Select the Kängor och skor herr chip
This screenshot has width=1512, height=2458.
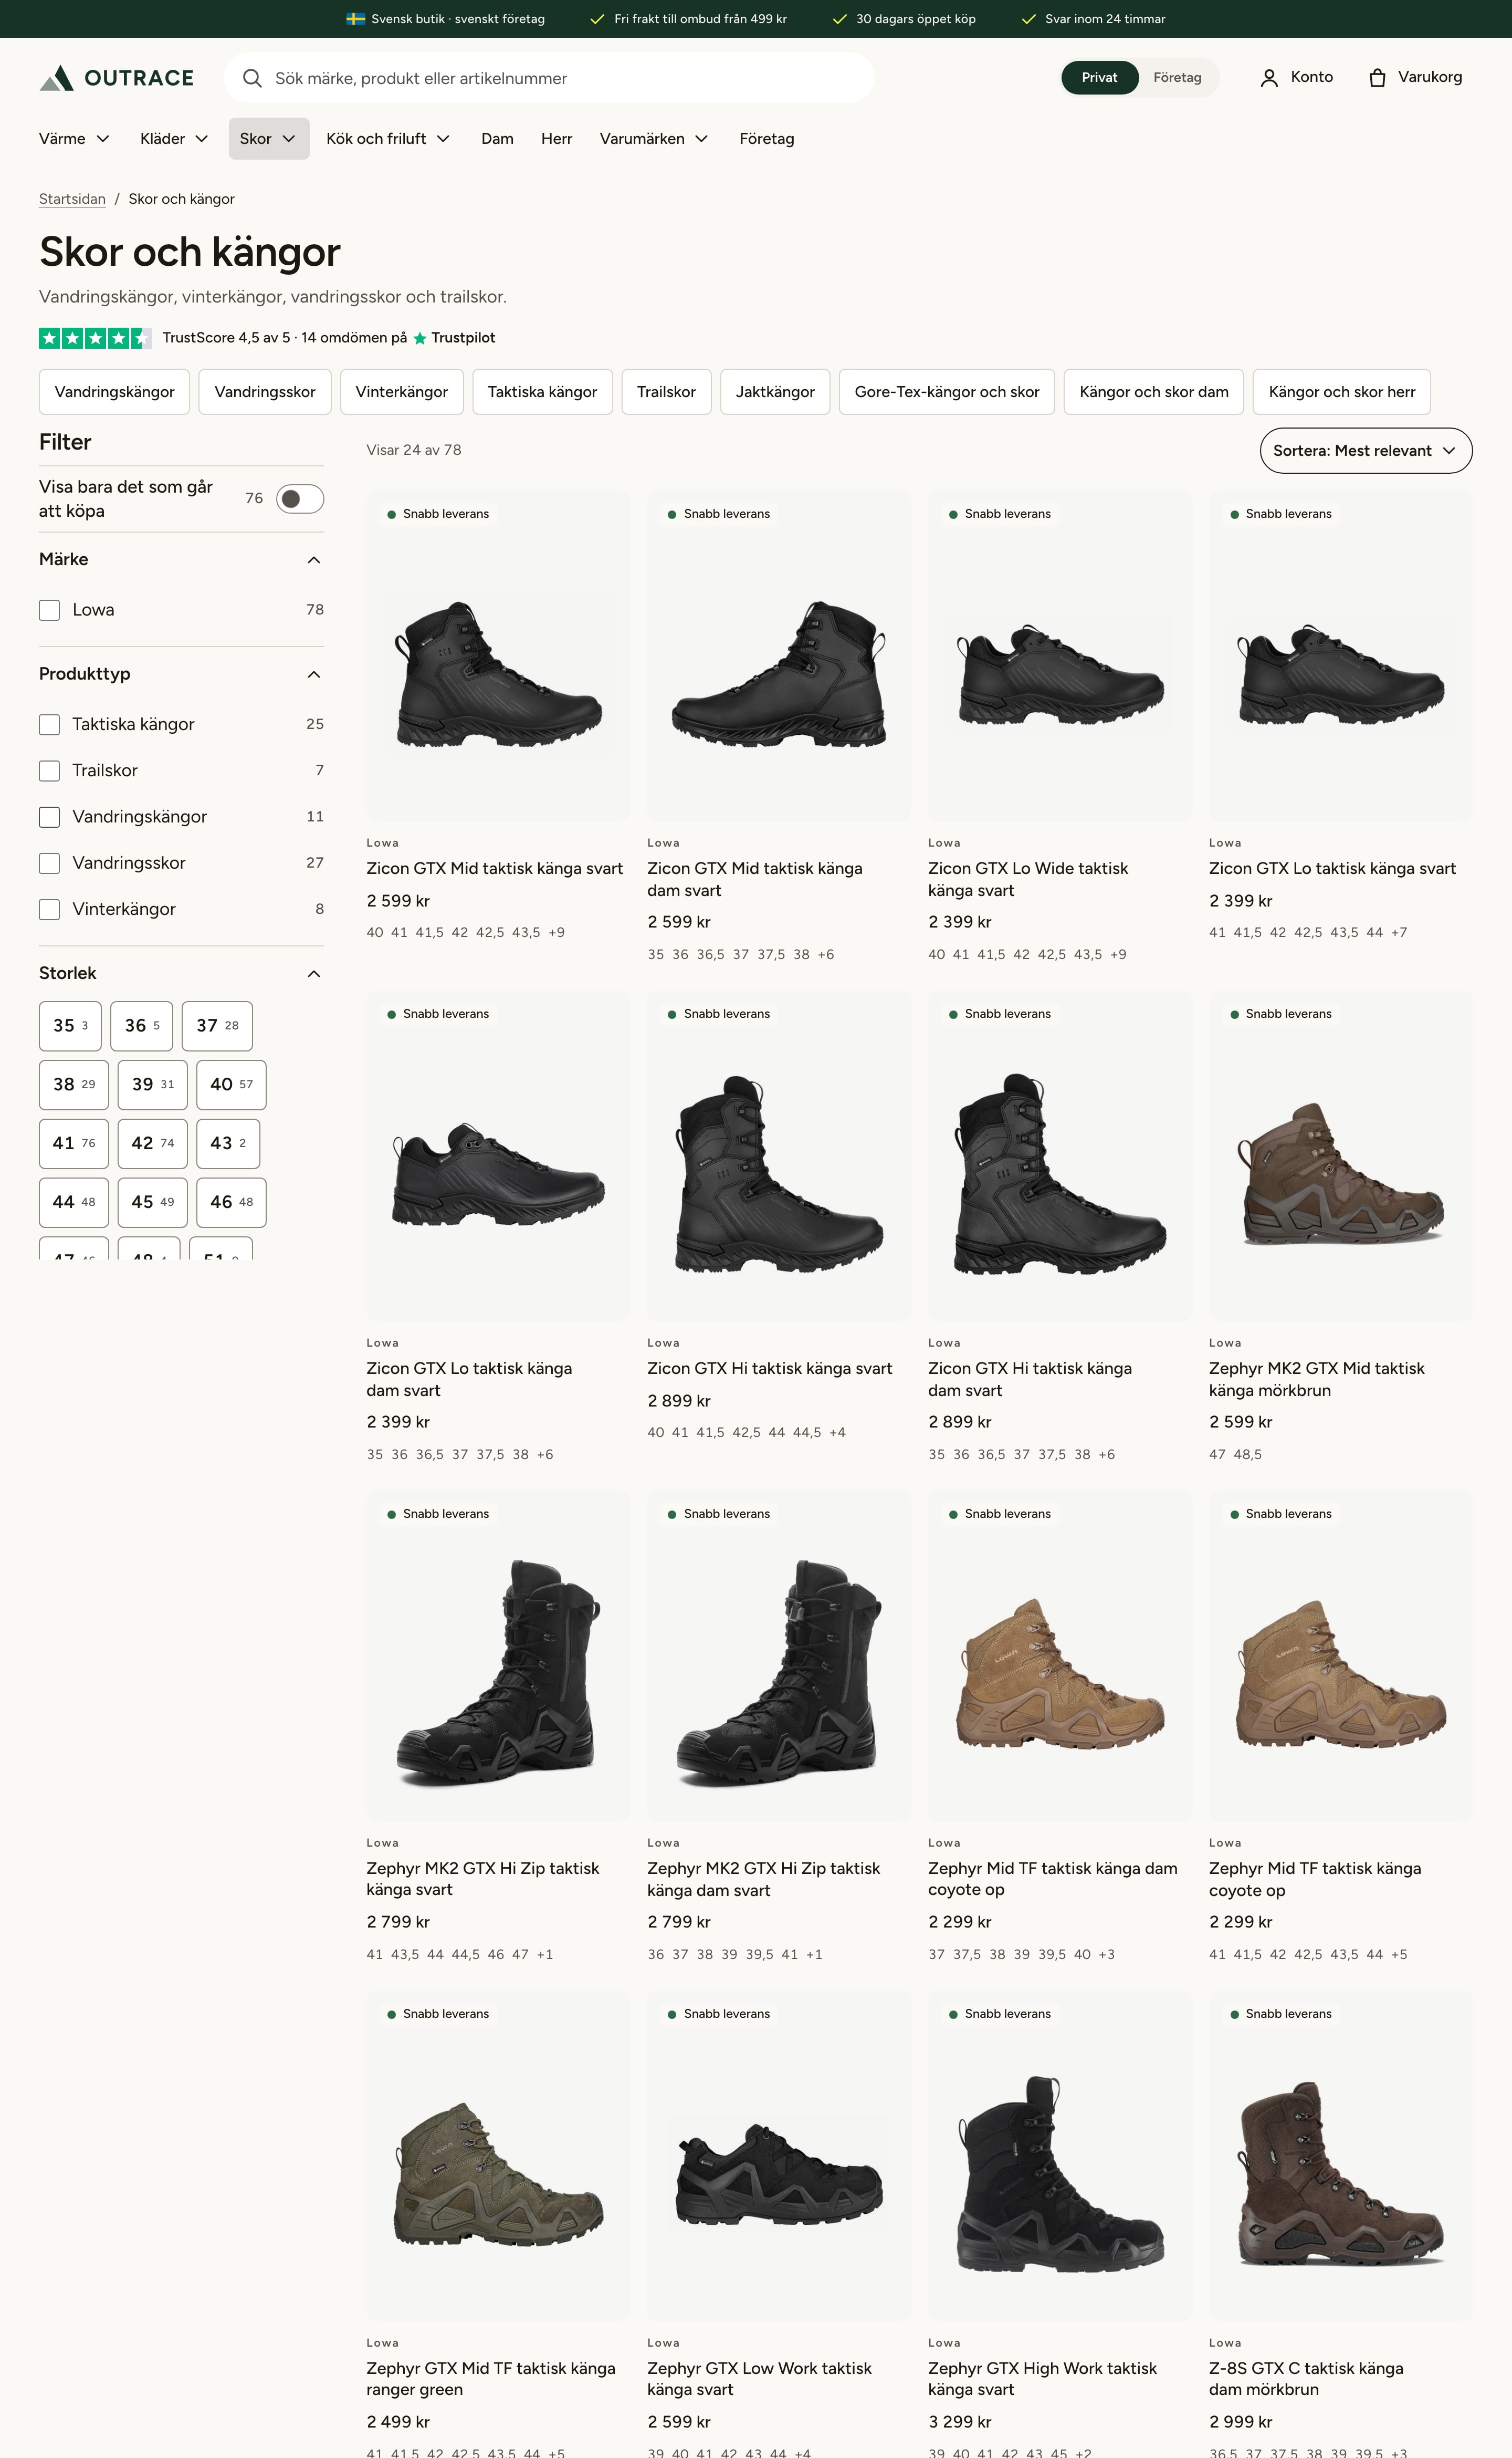[x=1341, y=391]
